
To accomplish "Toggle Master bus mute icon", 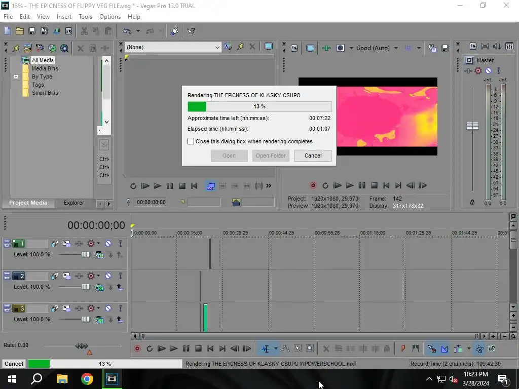I will pyautogui.click(x=488, y=70).
